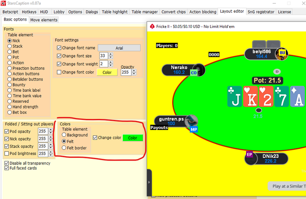Screen dimensions: 306x199
Task: Increase Stack opacity stepper value
Action: pos(51,145)
